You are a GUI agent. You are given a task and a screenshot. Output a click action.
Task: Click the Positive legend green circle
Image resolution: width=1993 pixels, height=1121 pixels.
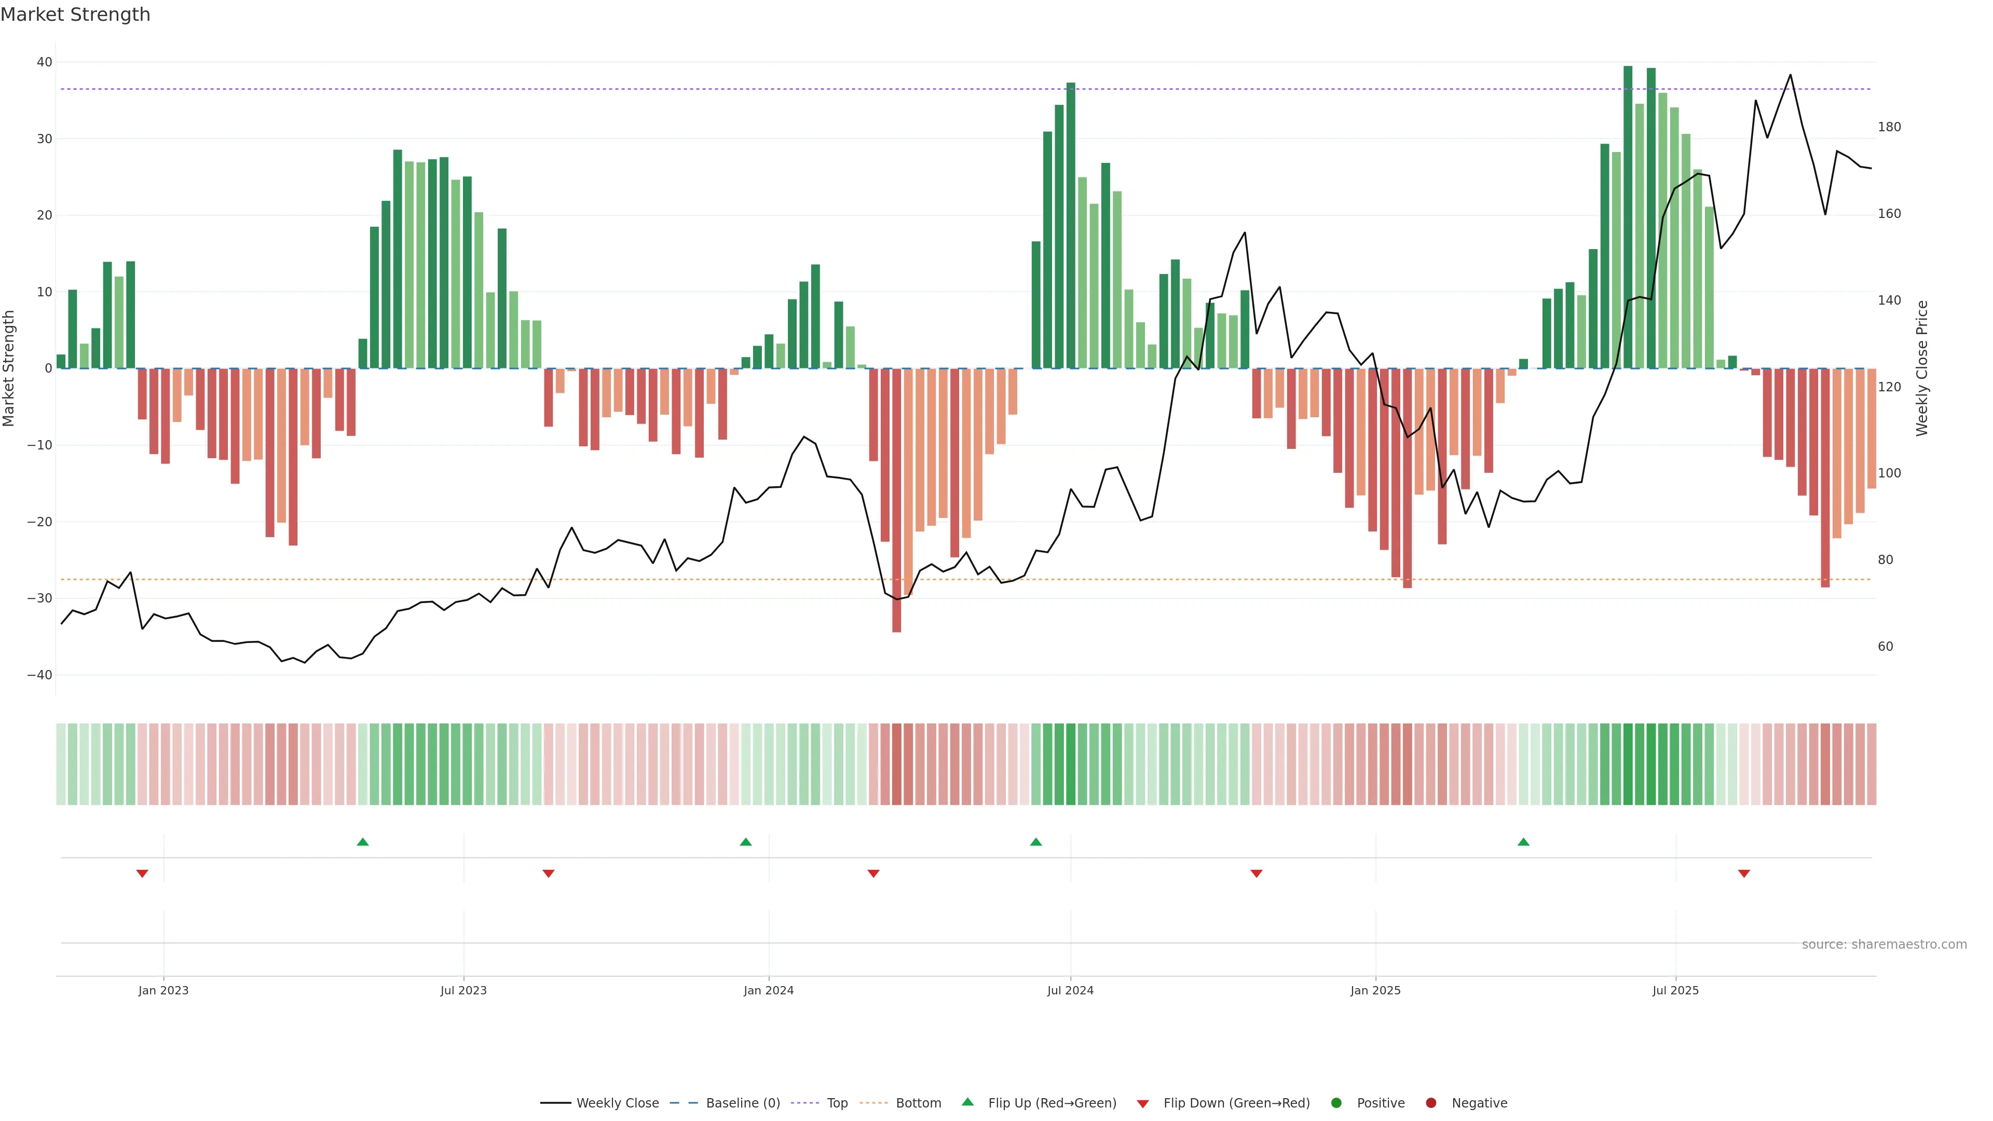point(1336,1103)
